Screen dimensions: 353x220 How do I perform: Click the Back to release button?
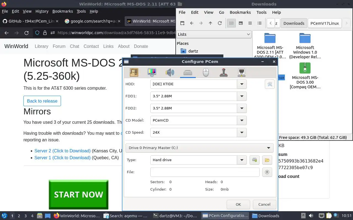[42, 101]
